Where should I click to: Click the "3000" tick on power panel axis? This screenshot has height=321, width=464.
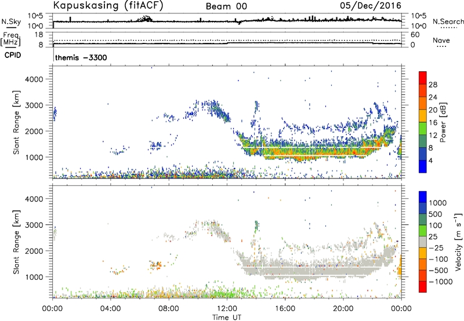click(34, 105)
